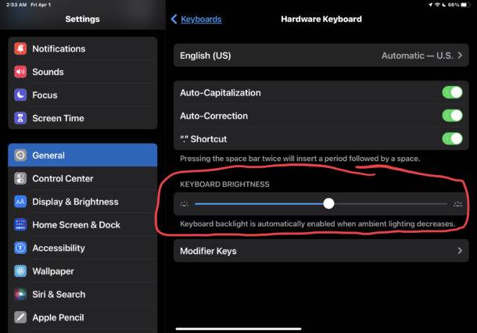Tap the Sounds speaker icon
The width and height of the screenshot is (477, 333).
coord(20,72)
